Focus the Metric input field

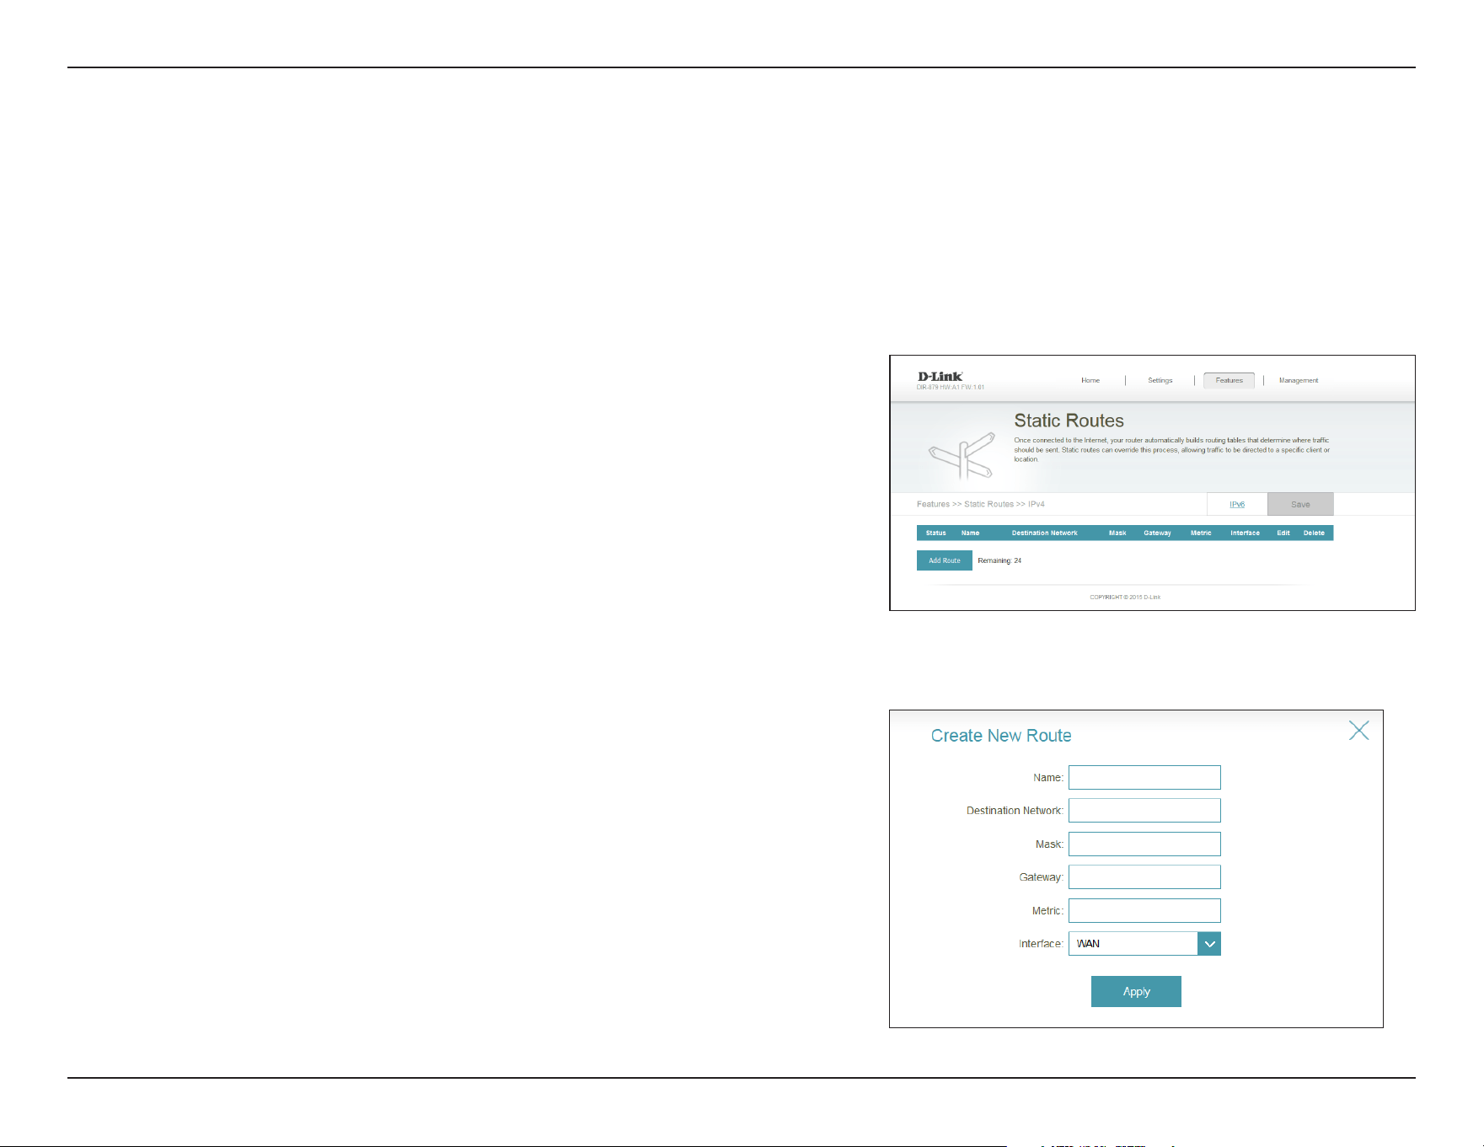[x=1144, y=910]
